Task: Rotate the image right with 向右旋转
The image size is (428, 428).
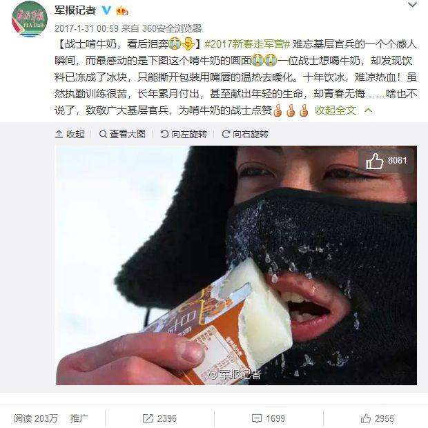Action: point(245,134)
